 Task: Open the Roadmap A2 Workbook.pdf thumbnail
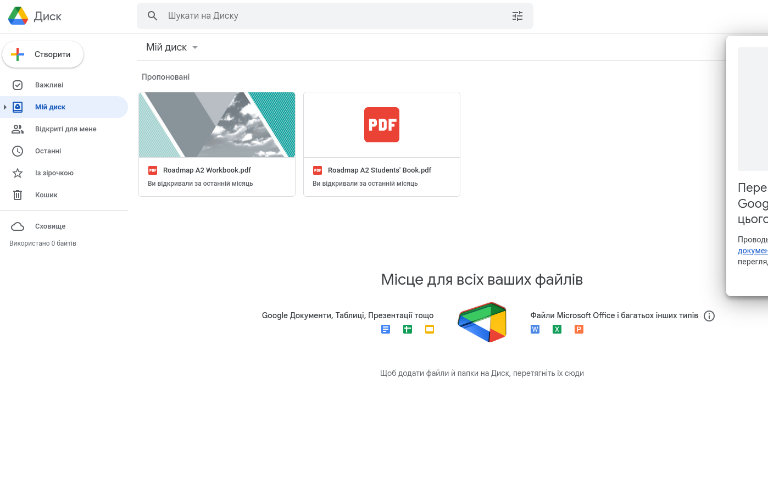pyautogui.click(x=216, y=124)
